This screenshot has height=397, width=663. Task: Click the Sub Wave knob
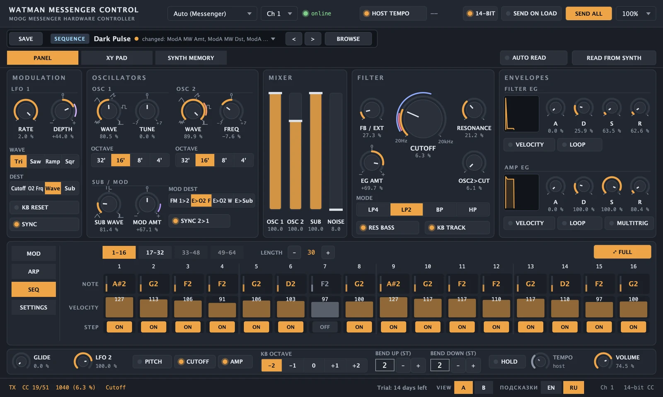pyautogui.click(x=109, y=204)
